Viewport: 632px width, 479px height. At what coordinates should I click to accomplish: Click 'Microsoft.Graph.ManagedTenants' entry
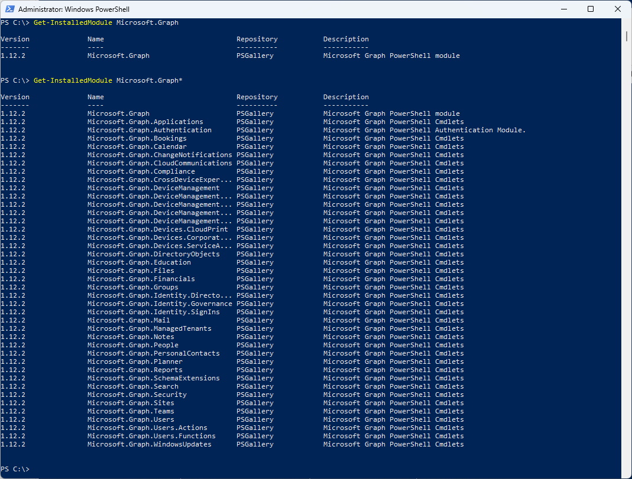click(x=150, y=328)
